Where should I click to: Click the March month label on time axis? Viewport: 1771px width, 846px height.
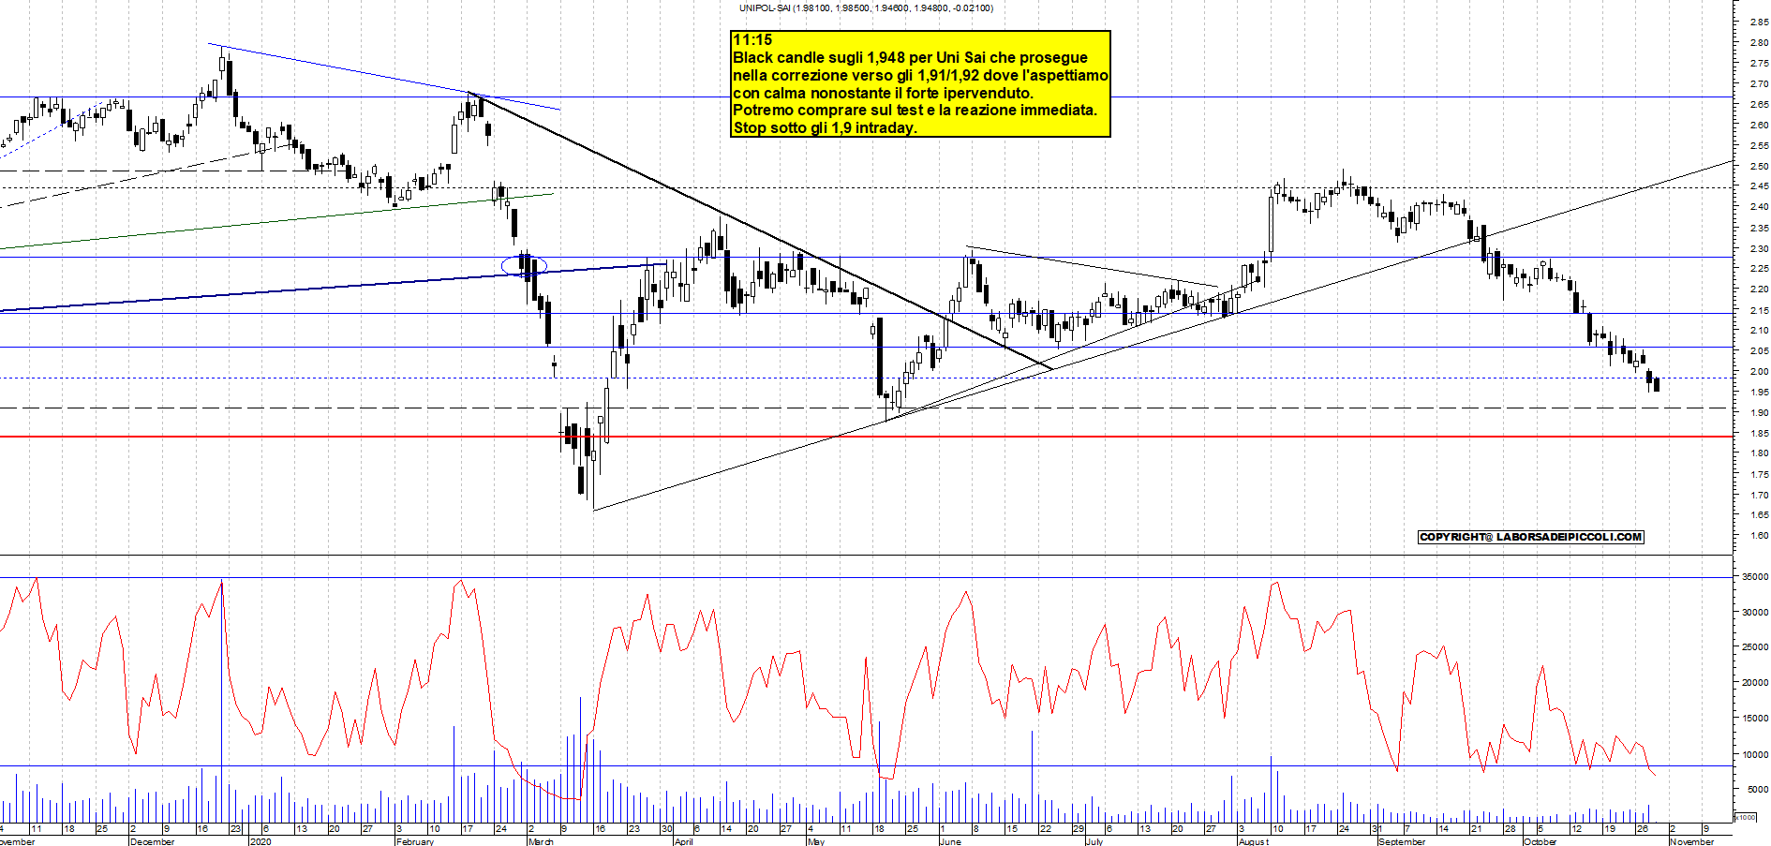(x=541, y=841)
